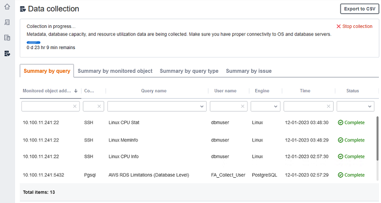Open the Status filter dropdown

tap(370, 107)
